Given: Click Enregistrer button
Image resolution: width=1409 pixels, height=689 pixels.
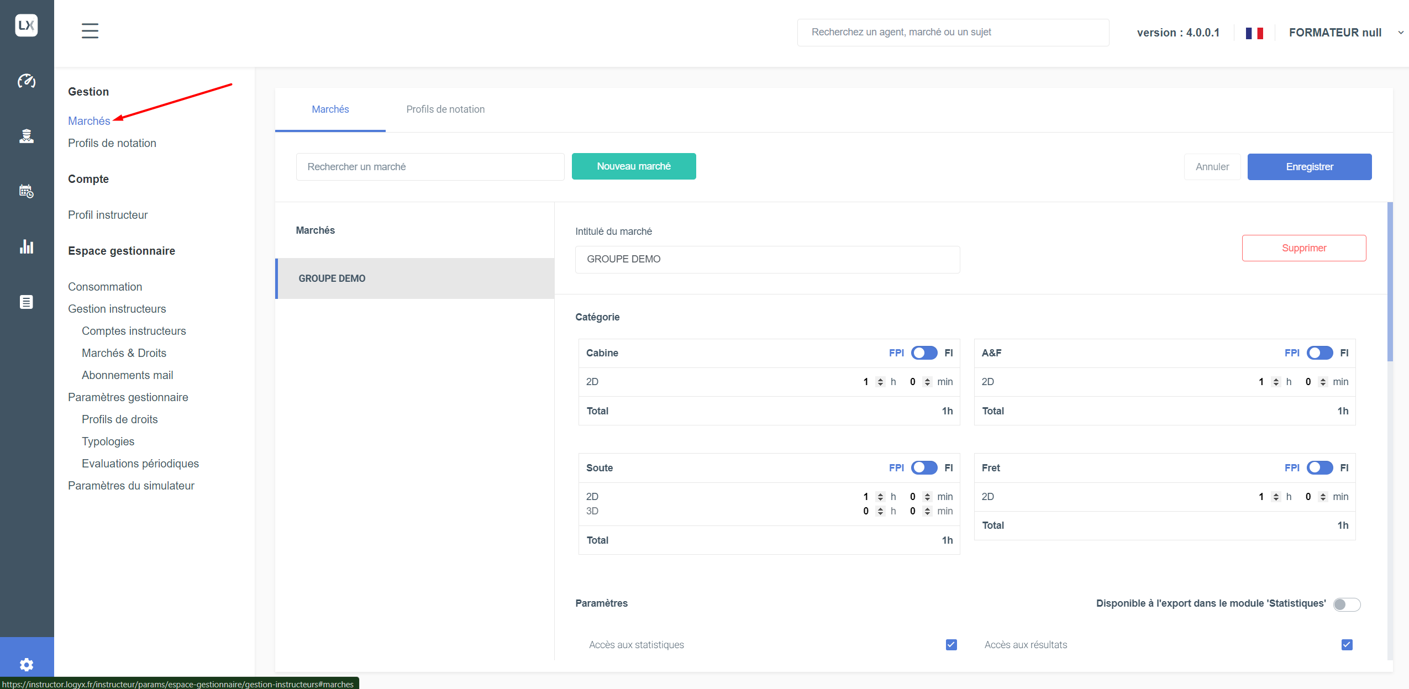Looking at the screenshot, I should point(1310,167).
